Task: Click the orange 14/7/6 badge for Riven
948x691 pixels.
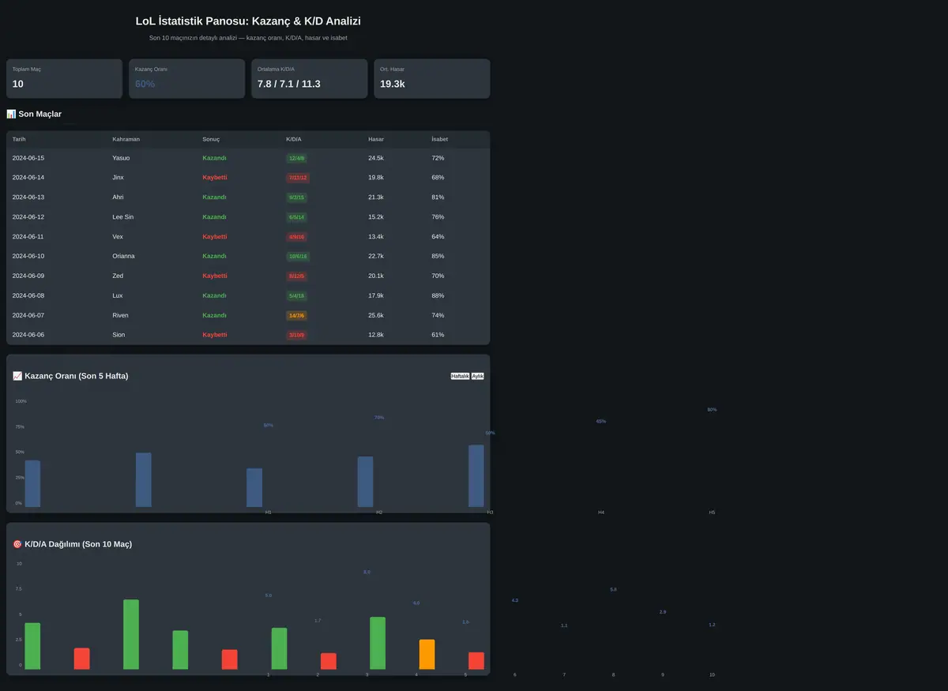Action: tap(296, 315)
